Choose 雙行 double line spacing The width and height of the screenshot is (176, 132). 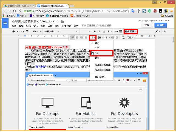pyautogui.click(x=102, y=58)
